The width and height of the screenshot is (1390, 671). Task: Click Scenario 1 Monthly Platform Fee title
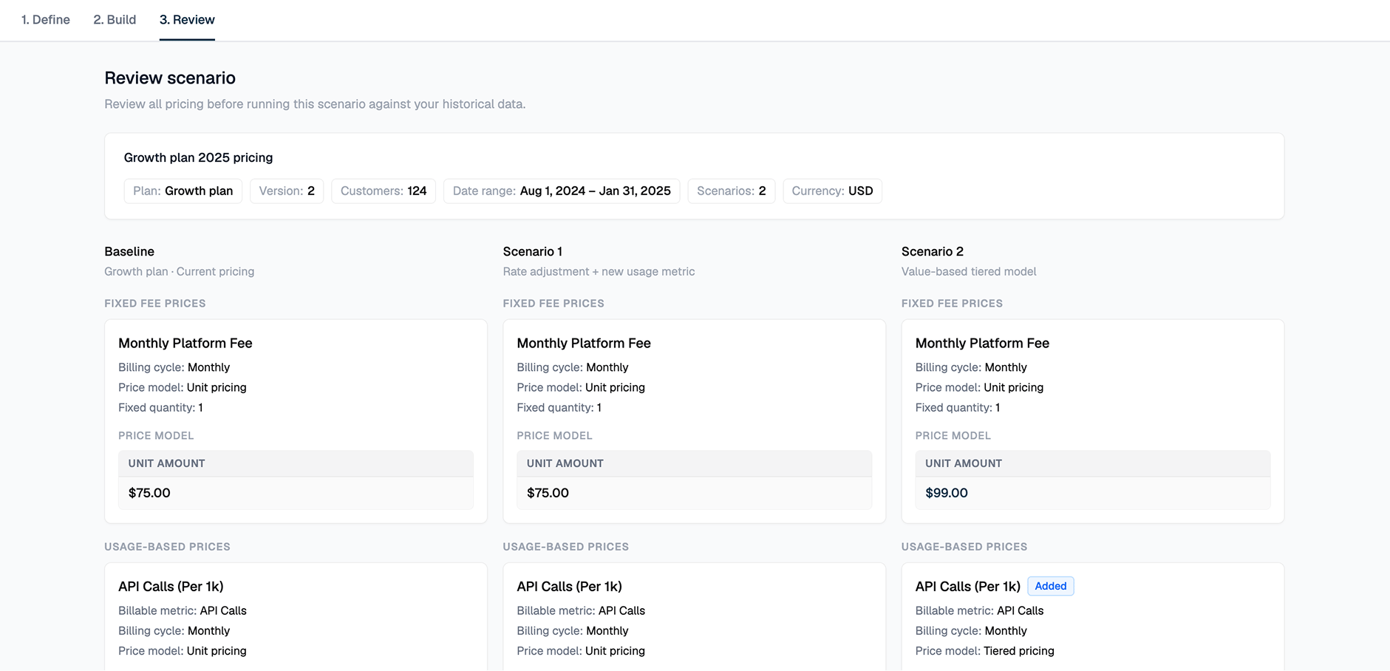(584, 343)
